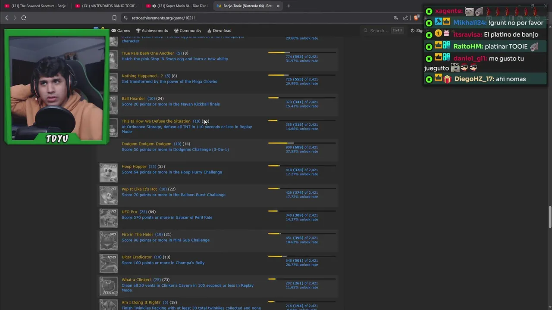Open the Games menu
This screenshot has width=552, height=310.
pyautogui.click(x=121, y=31)
